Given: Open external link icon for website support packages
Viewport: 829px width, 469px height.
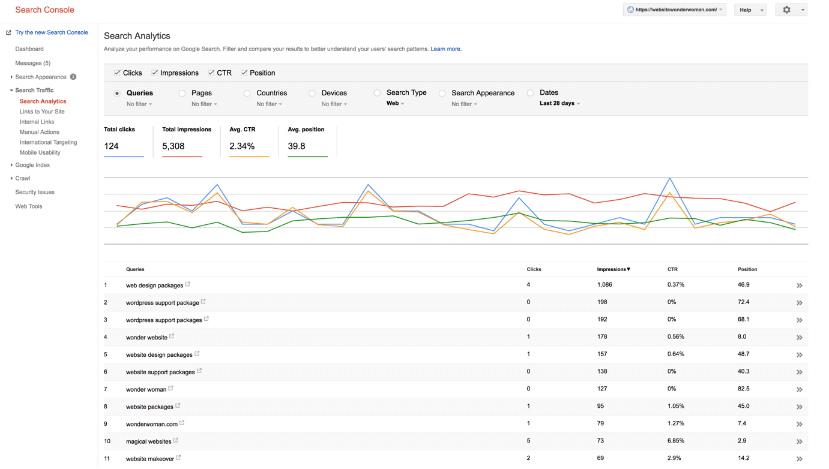Looking at the screenshot, I should (199, 371).
